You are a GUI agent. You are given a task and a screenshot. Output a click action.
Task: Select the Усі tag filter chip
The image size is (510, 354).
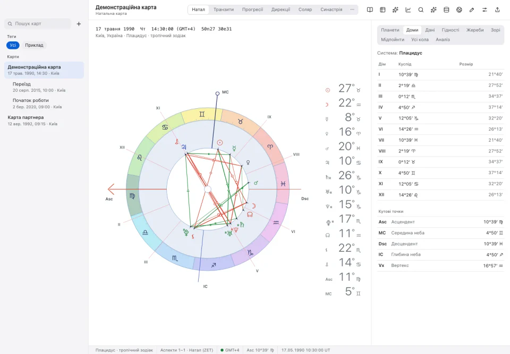click(13, 45)
